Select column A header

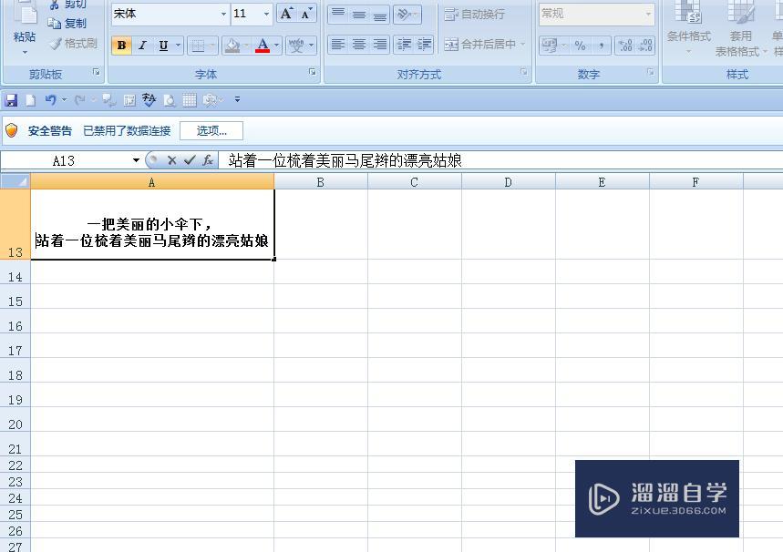[152, 182]
